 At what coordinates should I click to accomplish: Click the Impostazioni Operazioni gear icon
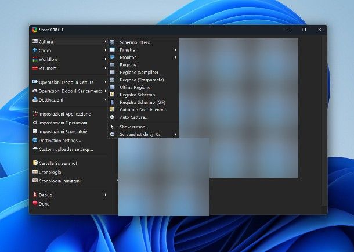click(x=35, y=123)
